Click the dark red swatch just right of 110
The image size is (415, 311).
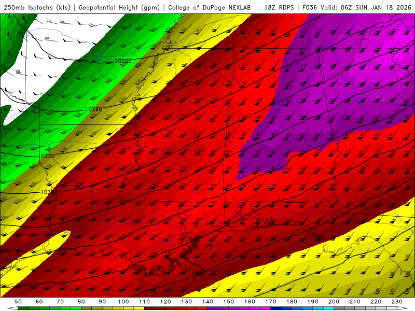tap(150, 308)
